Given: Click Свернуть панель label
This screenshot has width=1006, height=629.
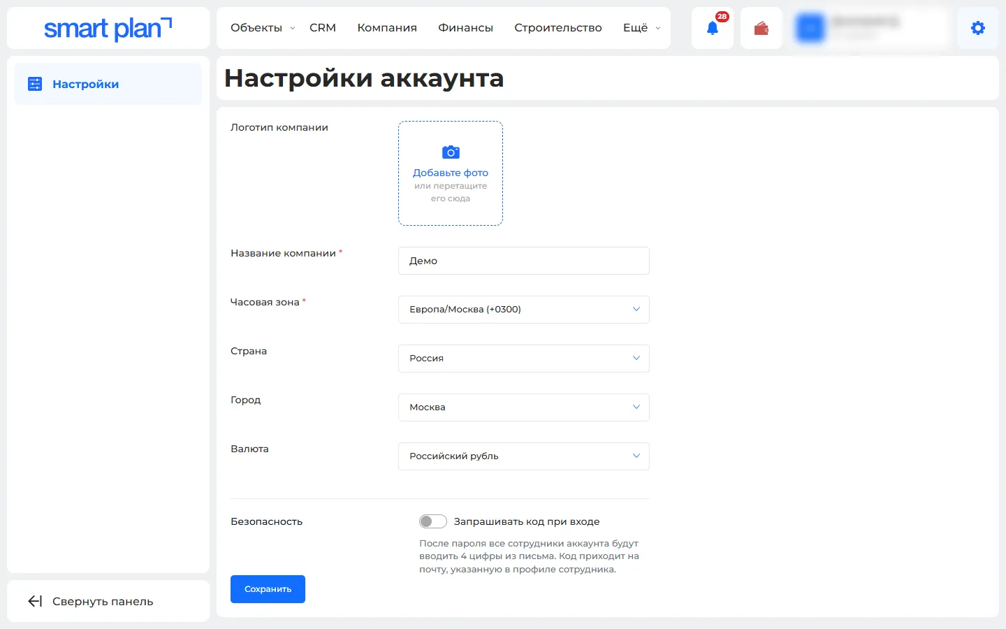Looking at the screenshot, I should point(103,601).
